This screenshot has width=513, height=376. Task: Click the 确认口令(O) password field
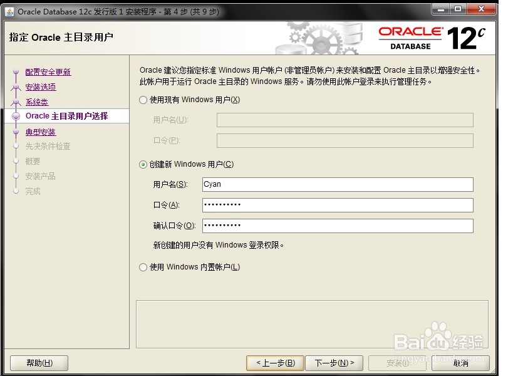338,226
